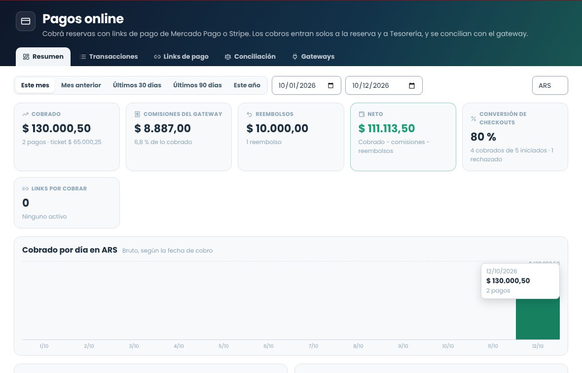
Task: Click the green 12/10 bar in chart
Action: 538,319
